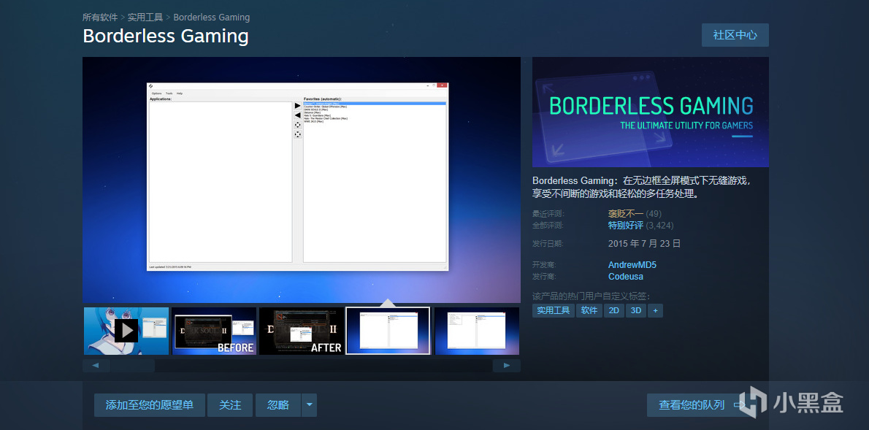Visit developer AndrewMD5 page
This screenshot has height=430, width=869.
pyautogui.click(x=632, y=265)
